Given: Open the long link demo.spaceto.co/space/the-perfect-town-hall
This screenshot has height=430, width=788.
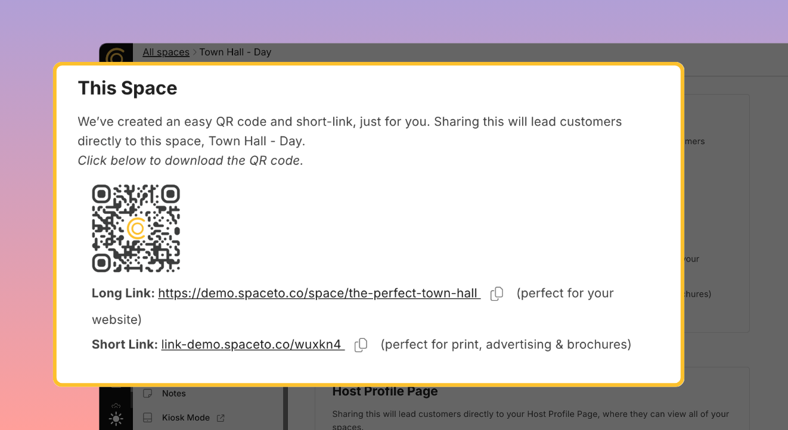Looking at the screenshot, I should [x=319, y=293].
